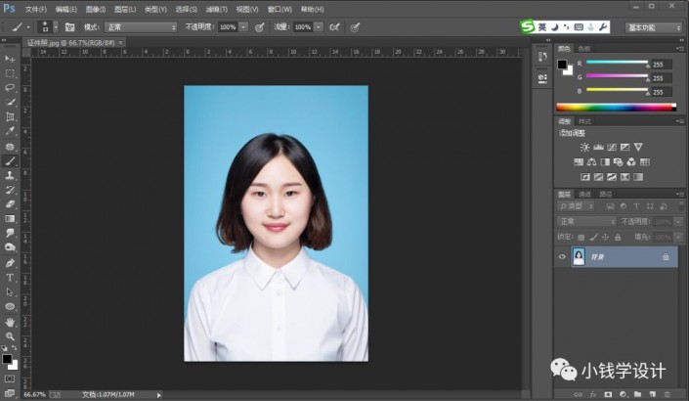Select the Spot Healing Brush tool

coord(10,147)
